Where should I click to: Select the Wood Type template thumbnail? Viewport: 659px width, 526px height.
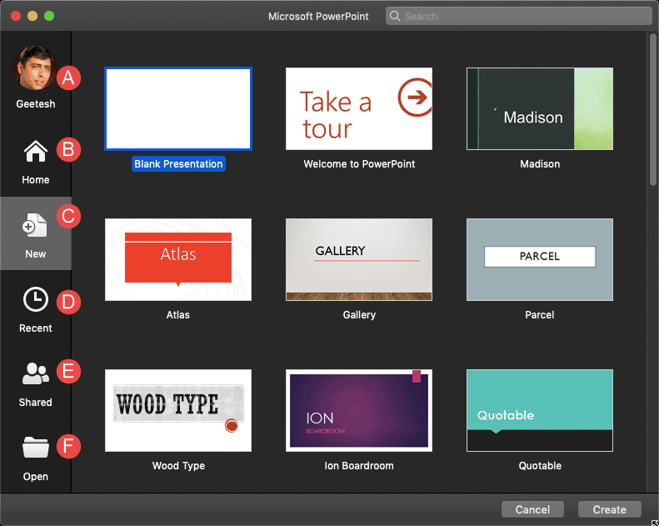tap(178, 410)
